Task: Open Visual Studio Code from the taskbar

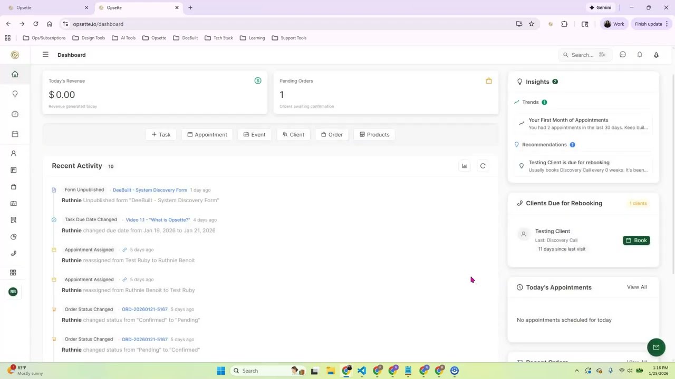Action: point(362,371)
